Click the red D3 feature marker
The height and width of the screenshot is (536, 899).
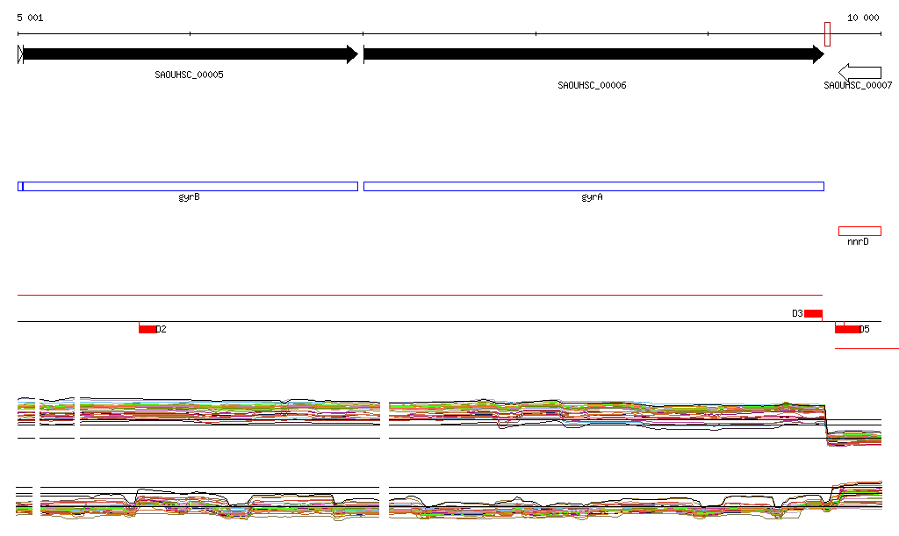pos(813,313)
